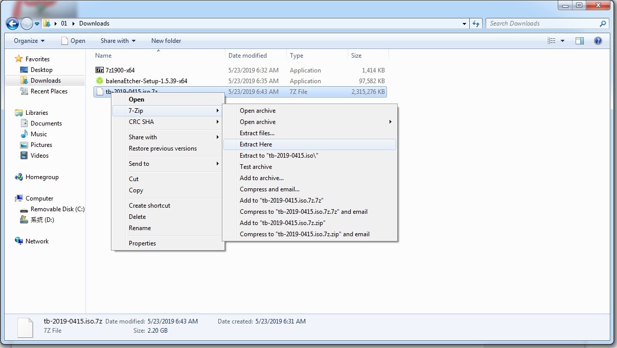This screenshot has height=348, width=617.
Task: Select Removable Disk (C:) drive
Action: pos(57,209)
